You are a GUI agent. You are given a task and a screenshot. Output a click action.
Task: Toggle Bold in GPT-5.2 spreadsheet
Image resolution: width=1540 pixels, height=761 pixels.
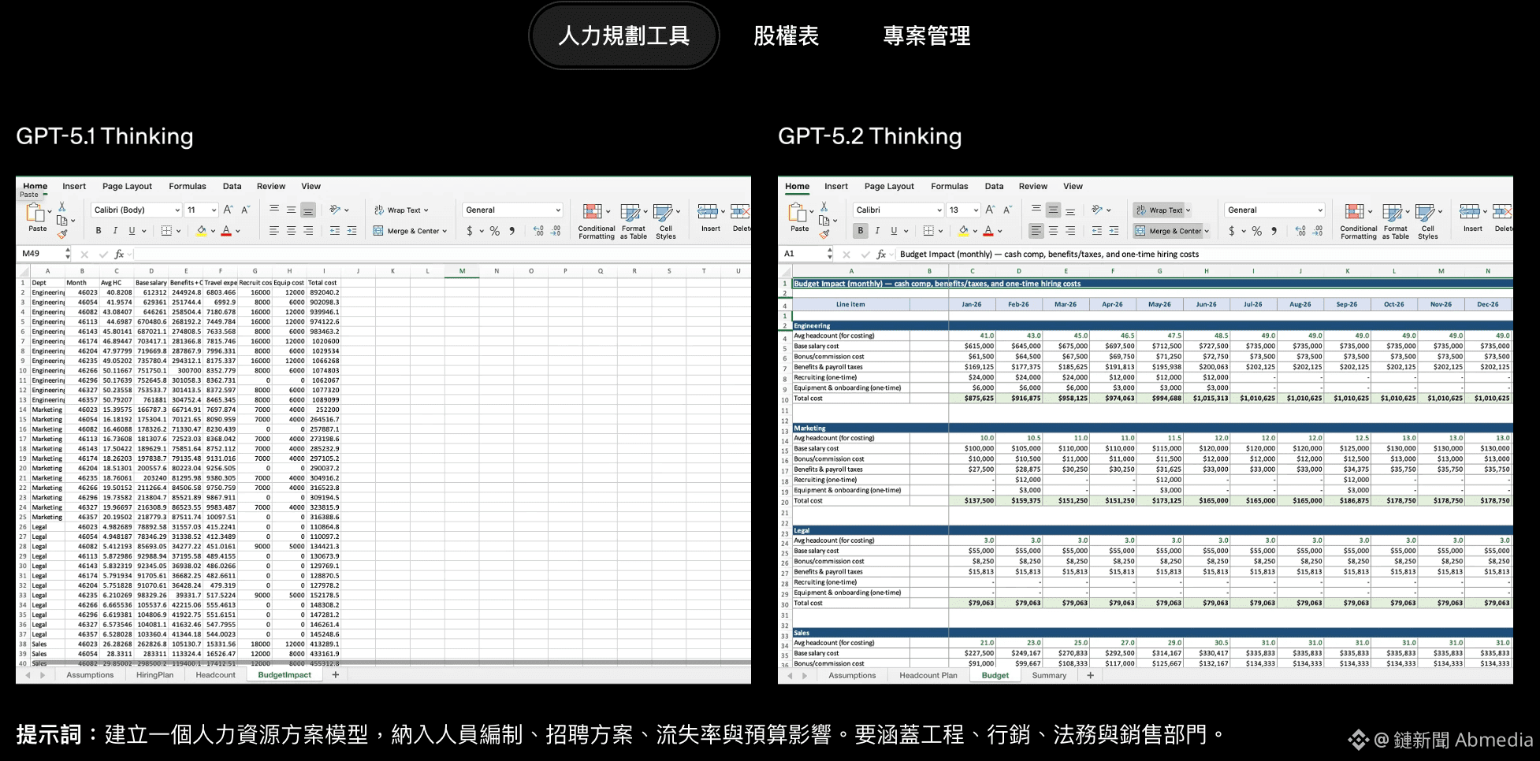(860, 231)
